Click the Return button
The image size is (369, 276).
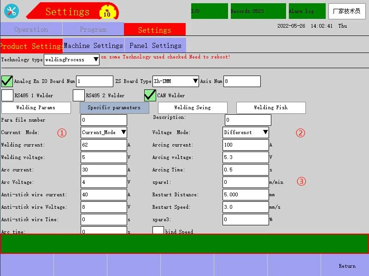tap(347, 266)
